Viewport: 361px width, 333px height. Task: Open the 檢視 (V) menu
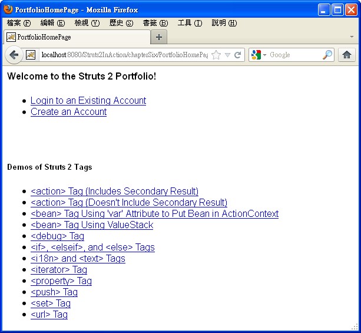point(87,23)
